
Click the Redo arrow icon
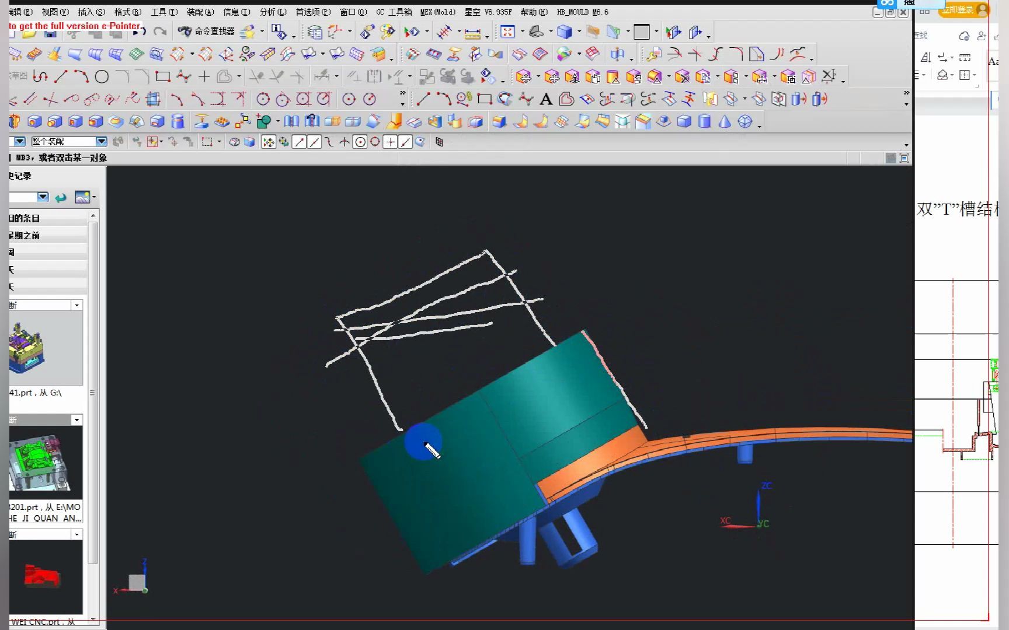click(x=159, y=32)
